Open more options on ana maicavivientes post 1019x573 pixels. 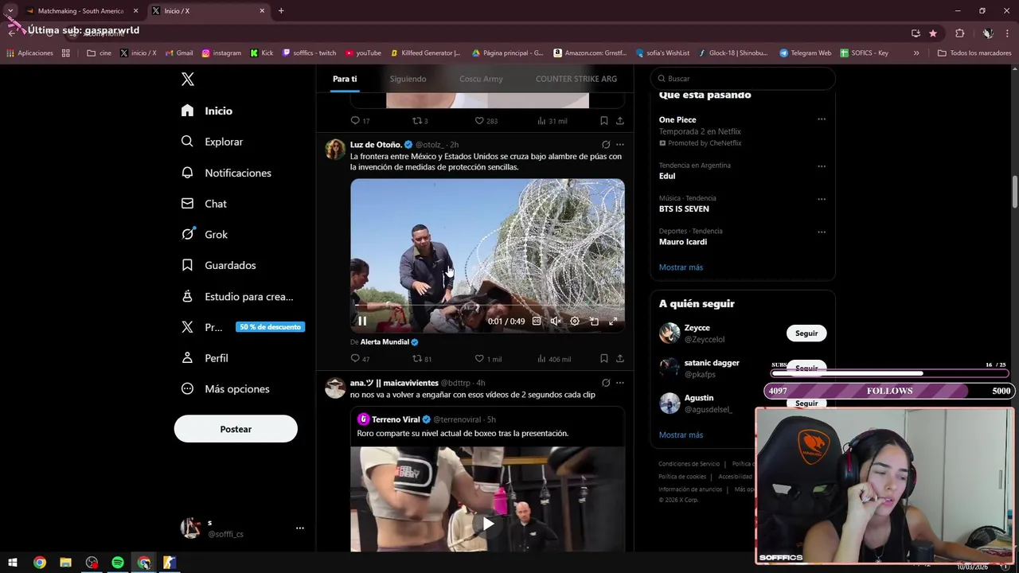click(x=620, y=383)
